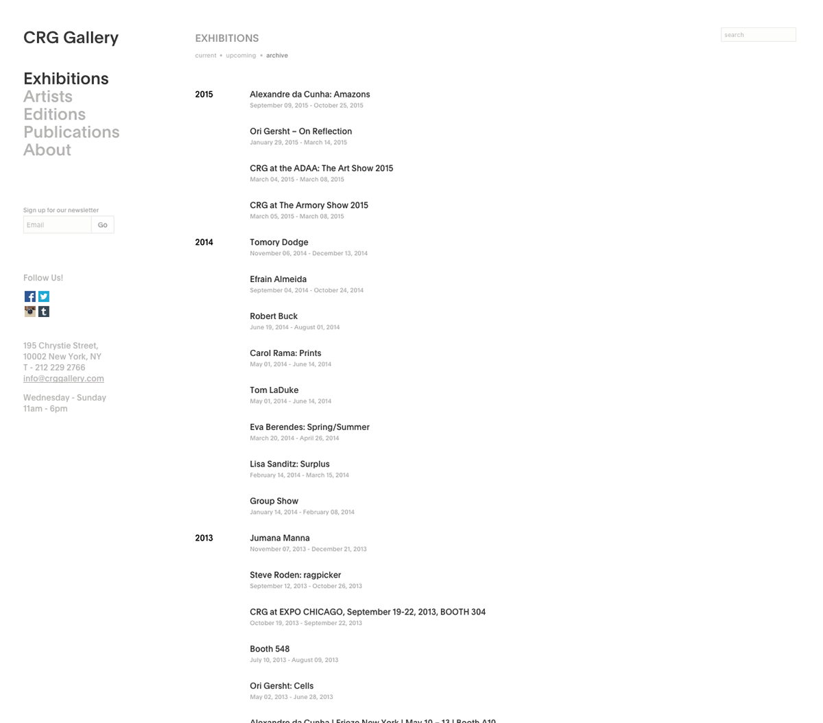Switch to current exhibitions tab
Image resolution: width=823 pixels, height=723 pixels.
206,56
